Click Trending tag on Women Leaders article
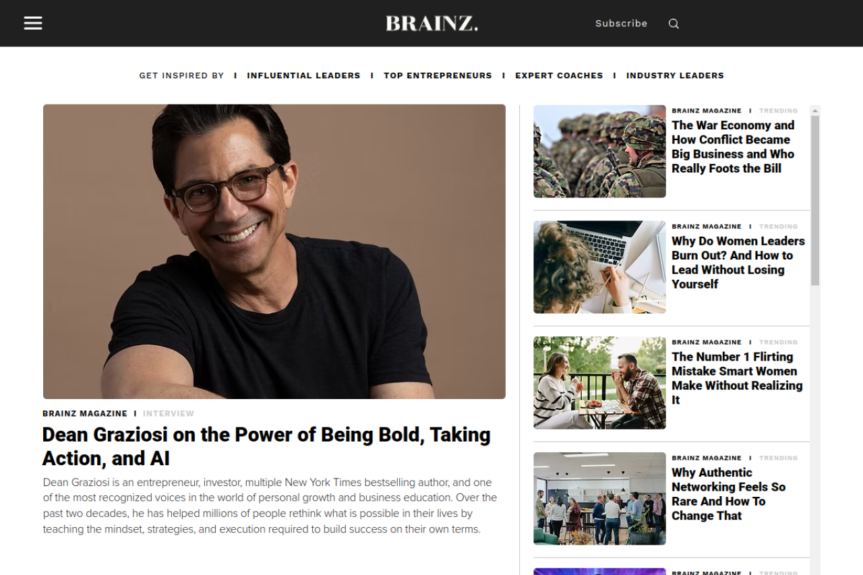The image size is (863, 575). point(778,226)
